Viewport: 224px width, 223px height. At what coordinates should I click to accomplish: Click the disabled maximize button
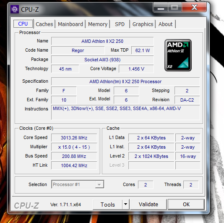(175, 8)
